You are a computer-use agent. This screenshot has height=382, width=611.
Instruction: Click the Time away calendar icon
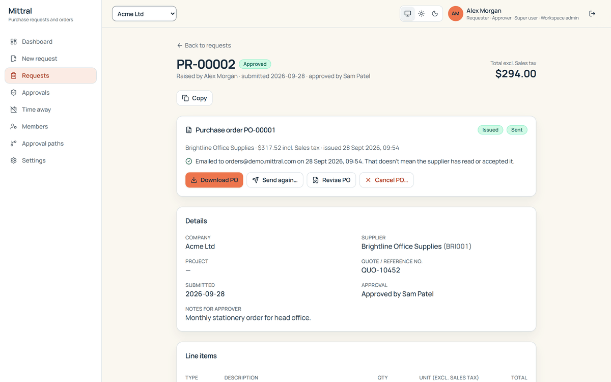coord(14,110)
